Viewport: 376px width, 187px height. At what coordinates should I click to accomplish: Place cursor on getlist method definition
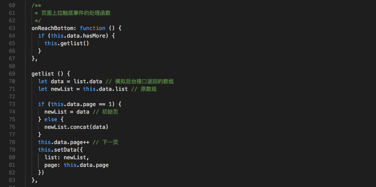click(x=43, y=74)
